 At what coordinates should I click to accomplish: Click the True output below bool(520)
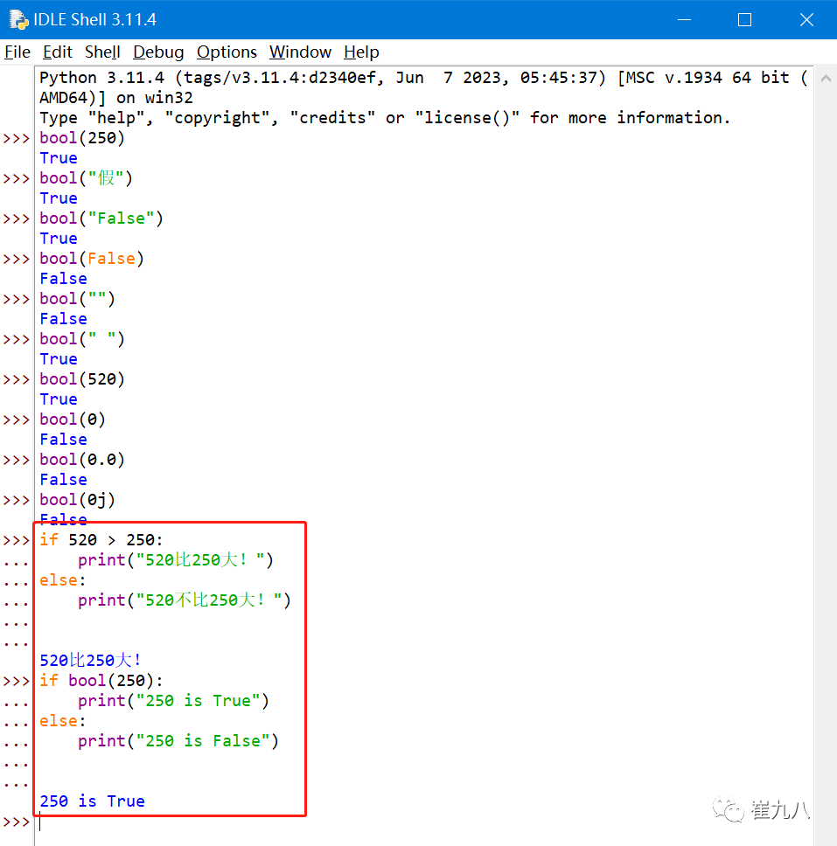(x=59, y=399)
